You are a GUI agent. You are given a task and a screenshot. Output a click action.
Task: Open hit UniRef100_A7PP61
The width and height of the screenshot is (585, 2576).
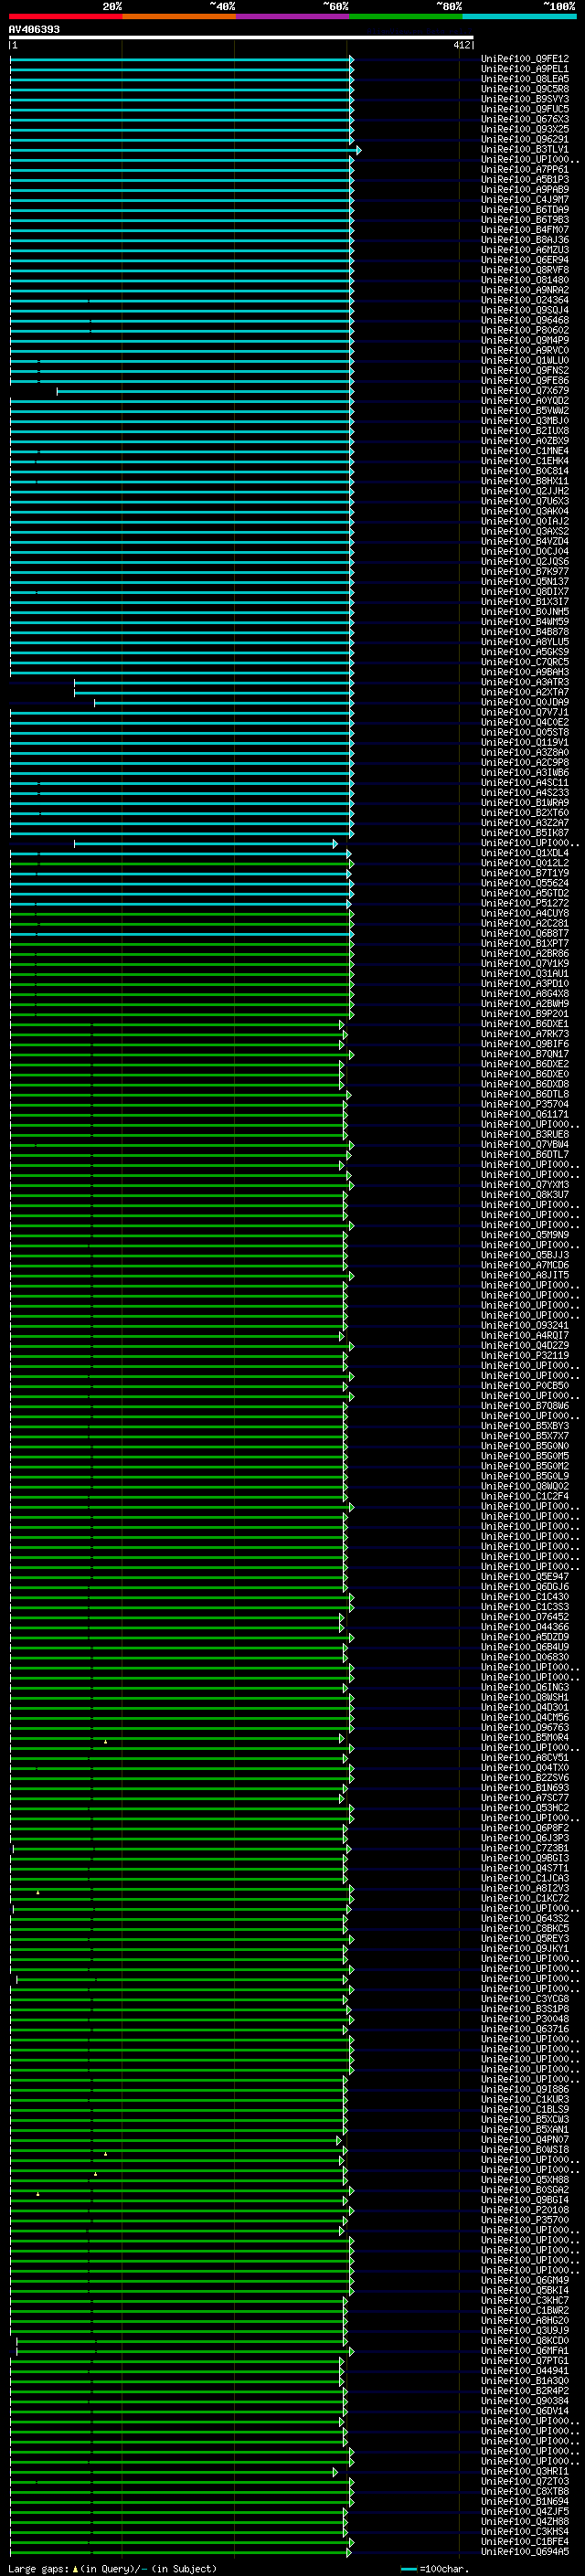pos(525,170)
